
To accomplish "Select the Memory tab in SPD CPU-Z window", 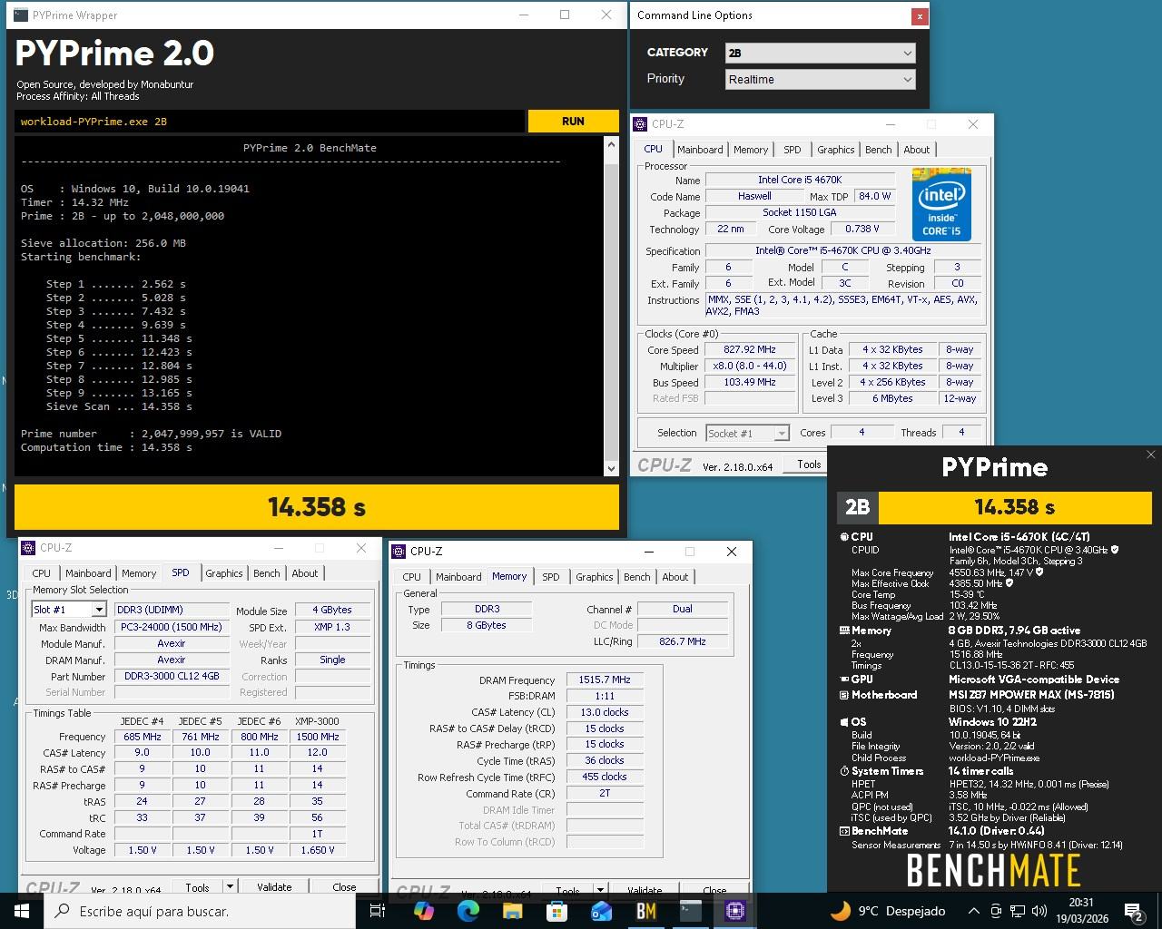I will pos(139,573).
